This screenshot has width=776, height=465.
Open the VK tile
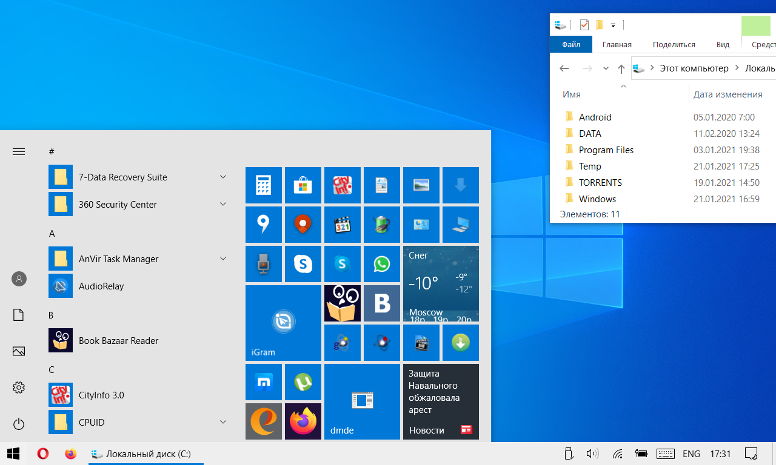(x=381, y=303)
